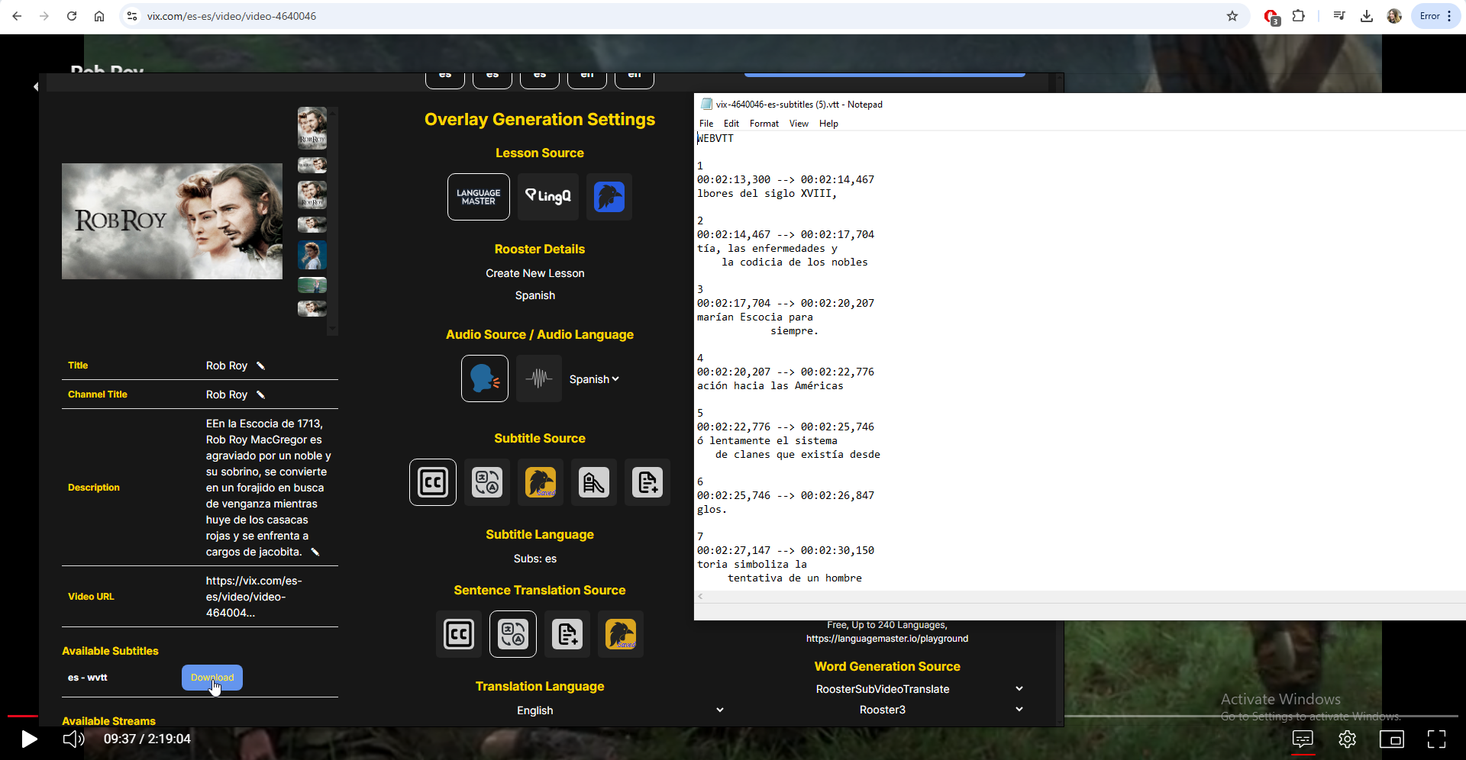Reload the page in Chrome
Screen dimensions: 1466x760
[x=72, y=16]
